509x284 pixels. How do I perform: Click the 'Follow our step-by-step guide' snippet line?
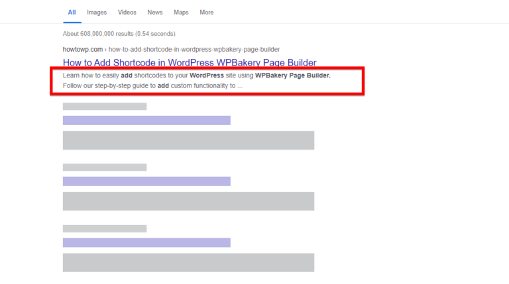click(152, 85)
